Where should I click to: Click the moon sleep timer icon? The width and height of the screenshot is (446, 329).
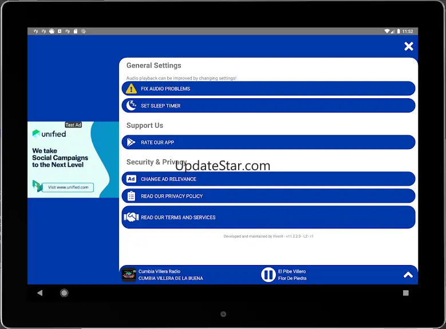coord(132,105)
